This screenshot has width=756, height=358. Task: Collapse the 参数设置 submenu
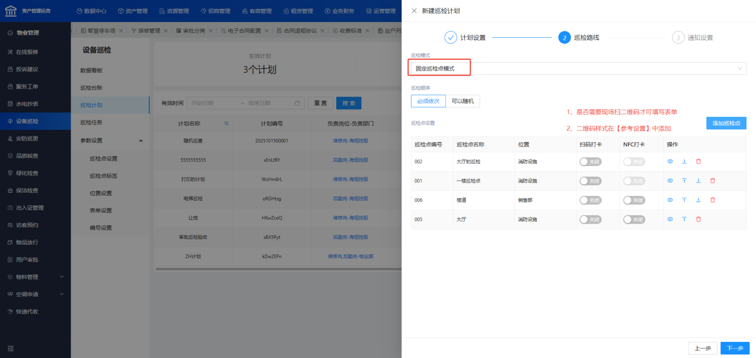[141, 140]
